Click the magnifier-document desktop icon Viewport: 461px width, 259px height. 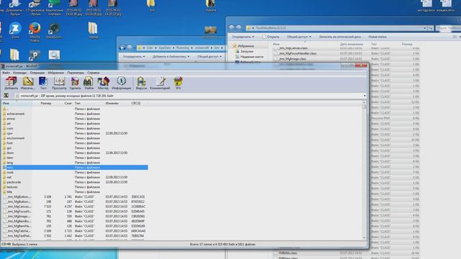[54, 55]
